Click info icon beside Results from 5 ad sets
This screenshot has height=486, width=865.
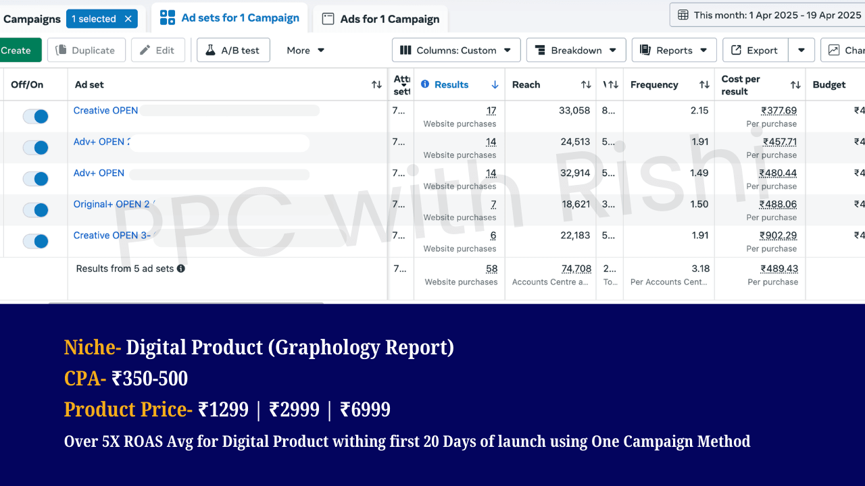pyautogui.click(x=181, y=269)
